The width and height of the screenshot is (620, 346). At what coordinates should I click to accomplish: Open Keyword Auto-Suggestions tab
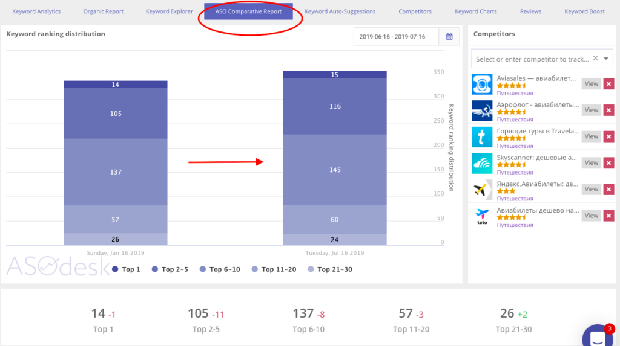pyautogui.click(x=340, y=11)
